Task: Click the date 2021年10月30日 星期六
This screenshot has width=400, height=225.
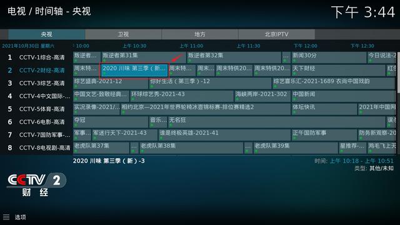Action: pos(28,46)
